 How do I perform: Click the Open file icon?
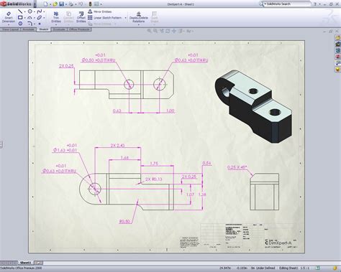(55, 4)
